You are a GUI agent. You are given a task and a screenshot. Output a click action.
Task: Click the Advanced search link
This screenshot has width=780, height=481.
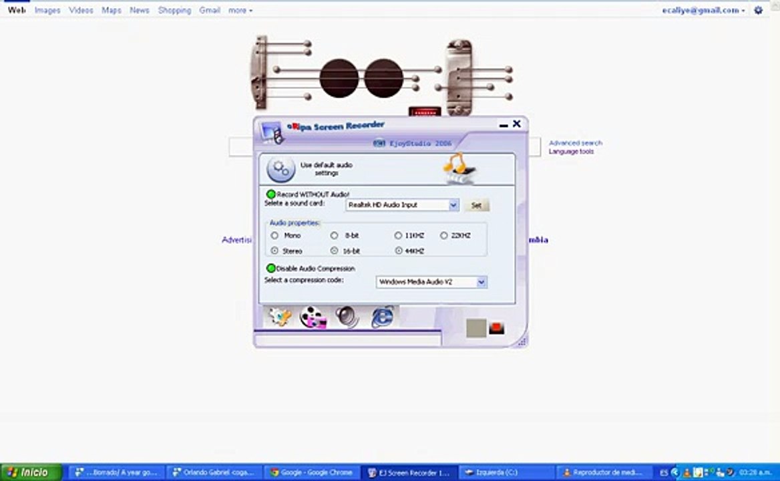pyautogui.click(x=576, y=143)
